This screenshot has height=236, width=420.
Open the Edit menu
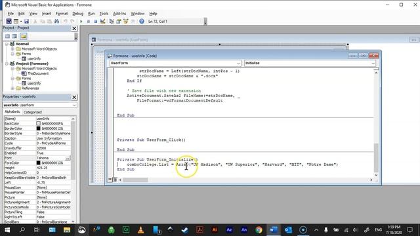point(22,13)
